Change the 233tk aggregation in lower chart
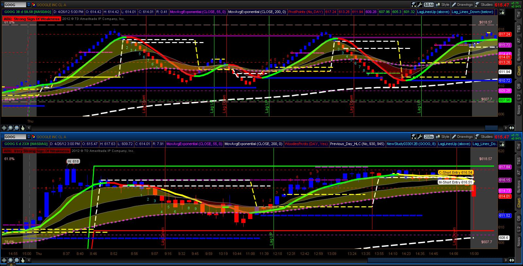Viewport: 523px width, 266px height. point(429,137)
